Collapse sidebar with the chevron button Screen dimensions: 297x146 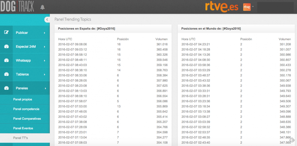47,20
